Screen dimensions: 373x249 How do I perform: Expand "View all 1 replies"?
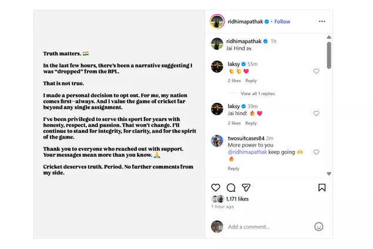[x=257, y=93]
